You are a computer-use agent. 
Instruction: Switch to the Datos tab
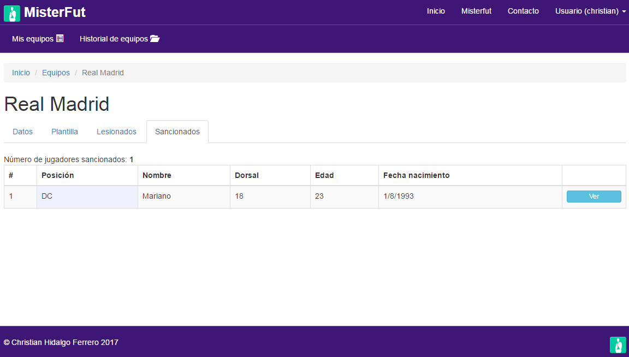[22, 132]
